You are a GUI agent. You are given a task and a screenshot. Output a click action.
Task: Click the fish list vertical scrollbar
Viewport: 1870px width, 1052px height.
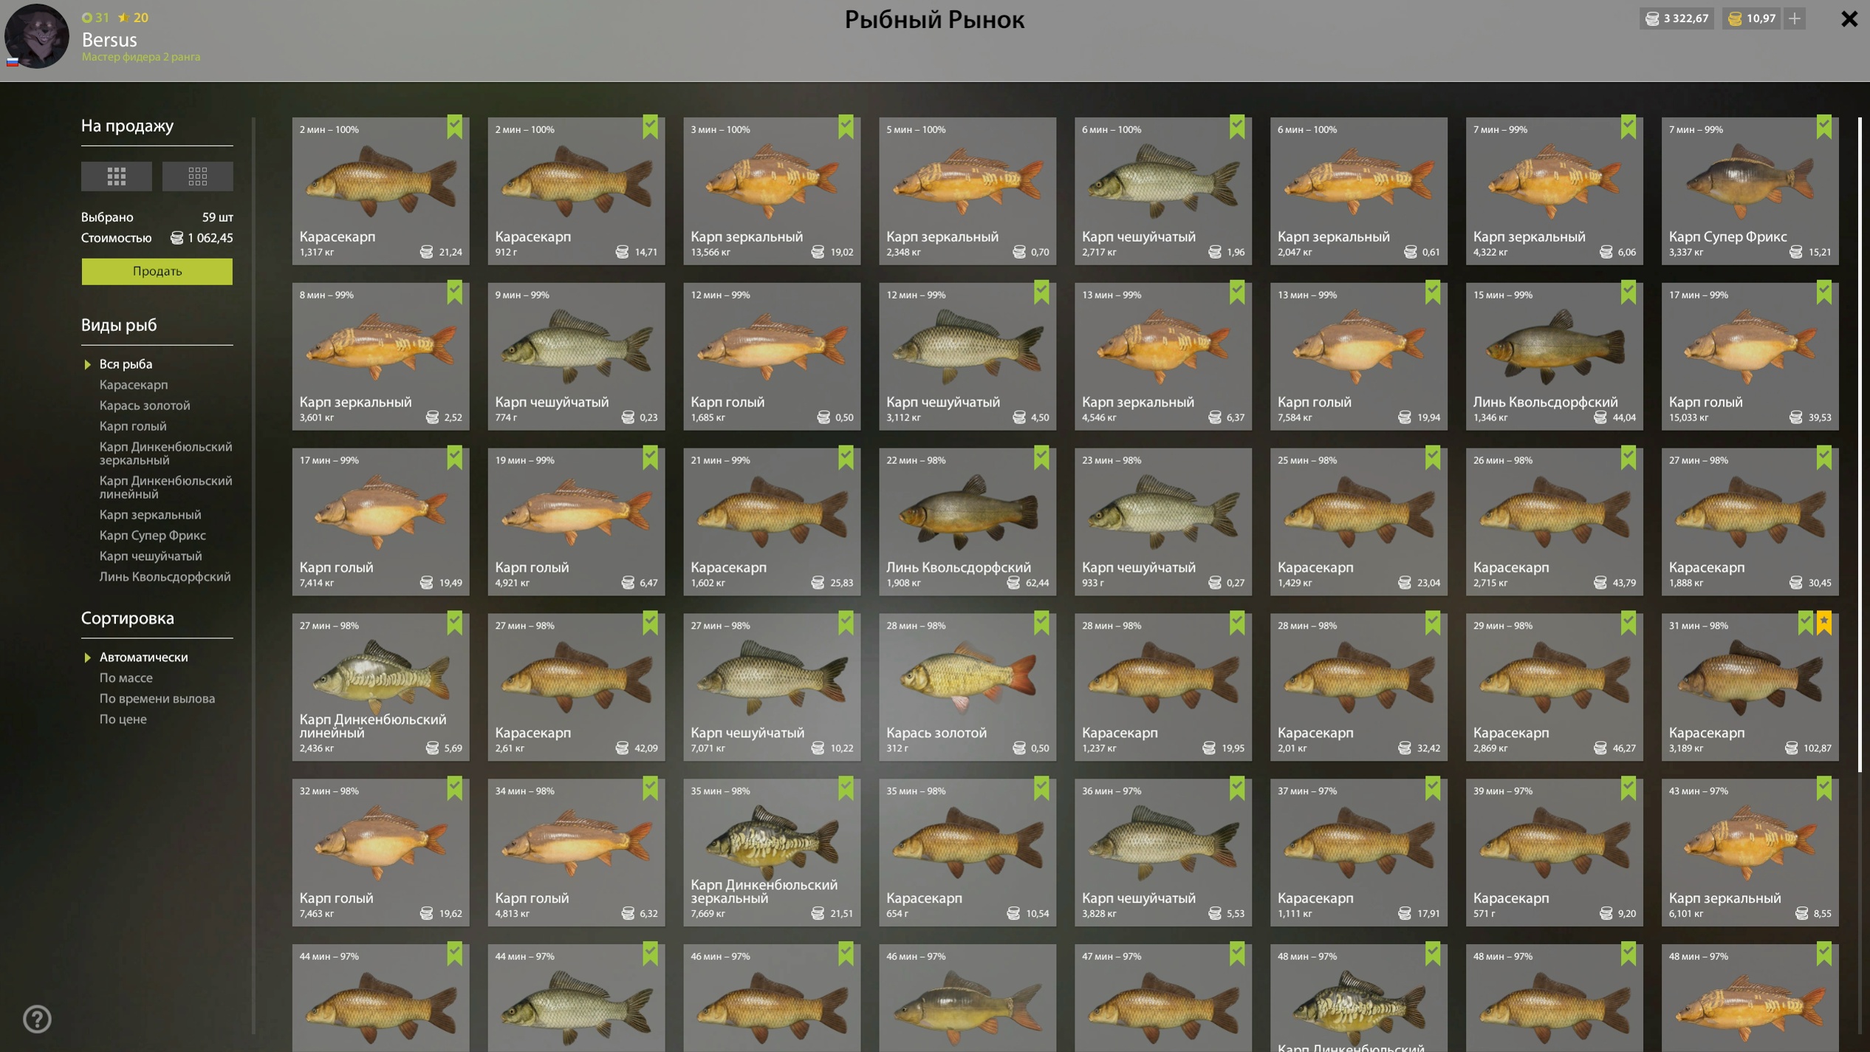(1859, 443)
